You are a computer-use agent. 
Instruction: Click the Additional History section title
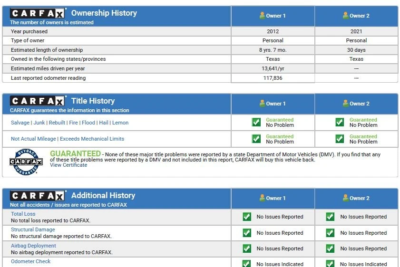pos(103,195)
